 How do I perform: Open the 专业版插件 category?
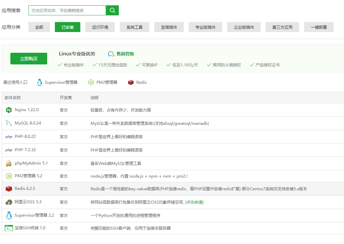(205, 27)
